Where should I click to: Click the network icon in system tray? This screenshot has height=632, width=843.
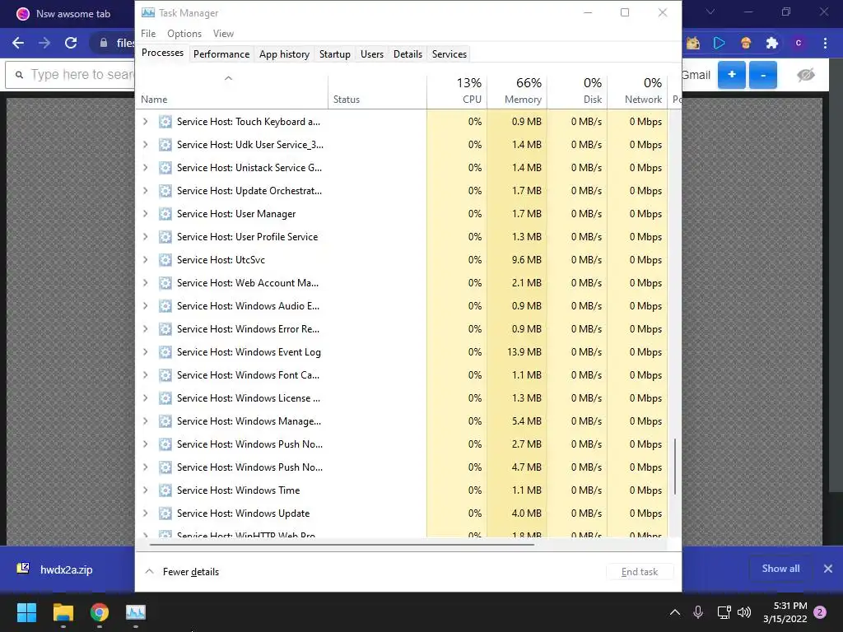pyautogui.click(x=724, y=612)
